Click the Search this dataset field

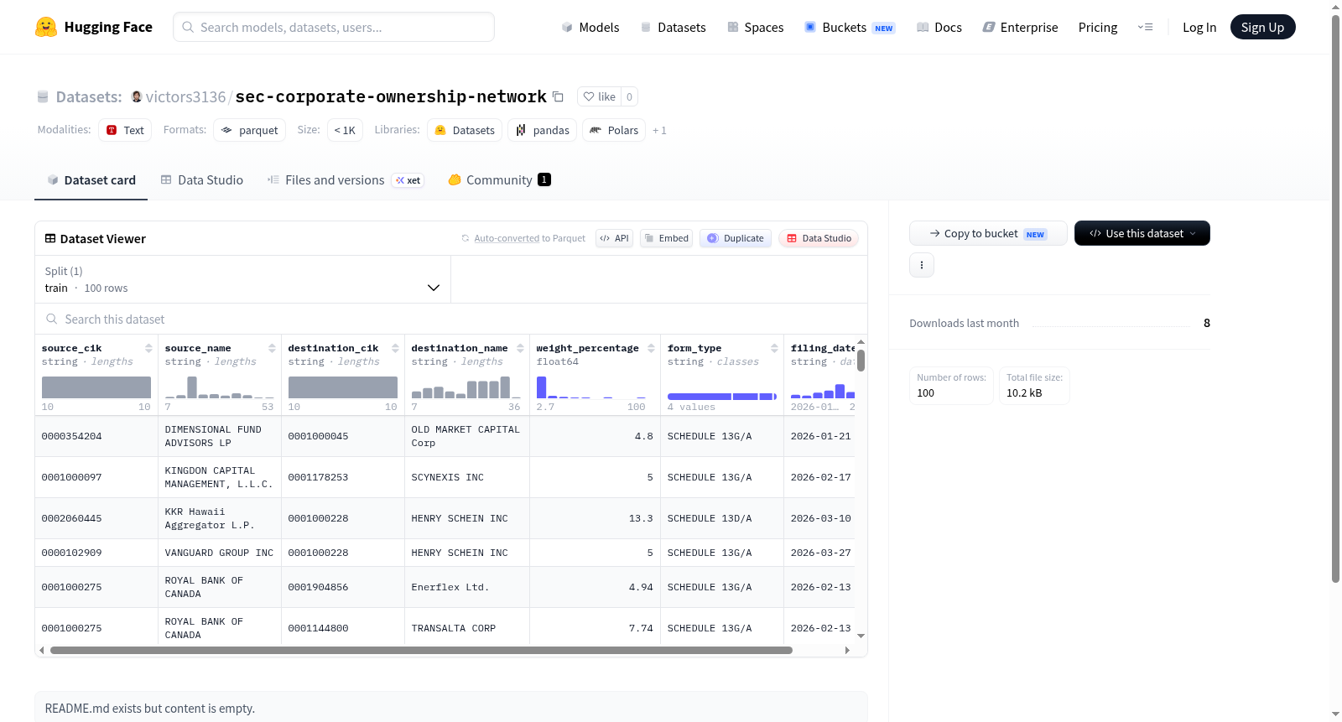click(451, 319)
